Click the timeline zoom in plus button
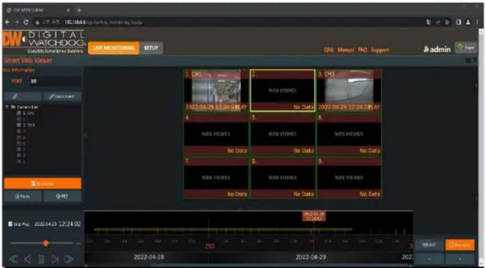This screenshot has height=268, width=485. click(459, 258)
